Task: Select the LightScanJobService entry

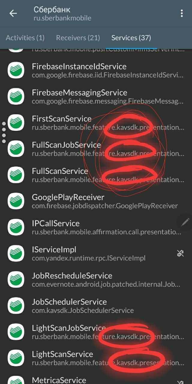Action: coord(96,332)
